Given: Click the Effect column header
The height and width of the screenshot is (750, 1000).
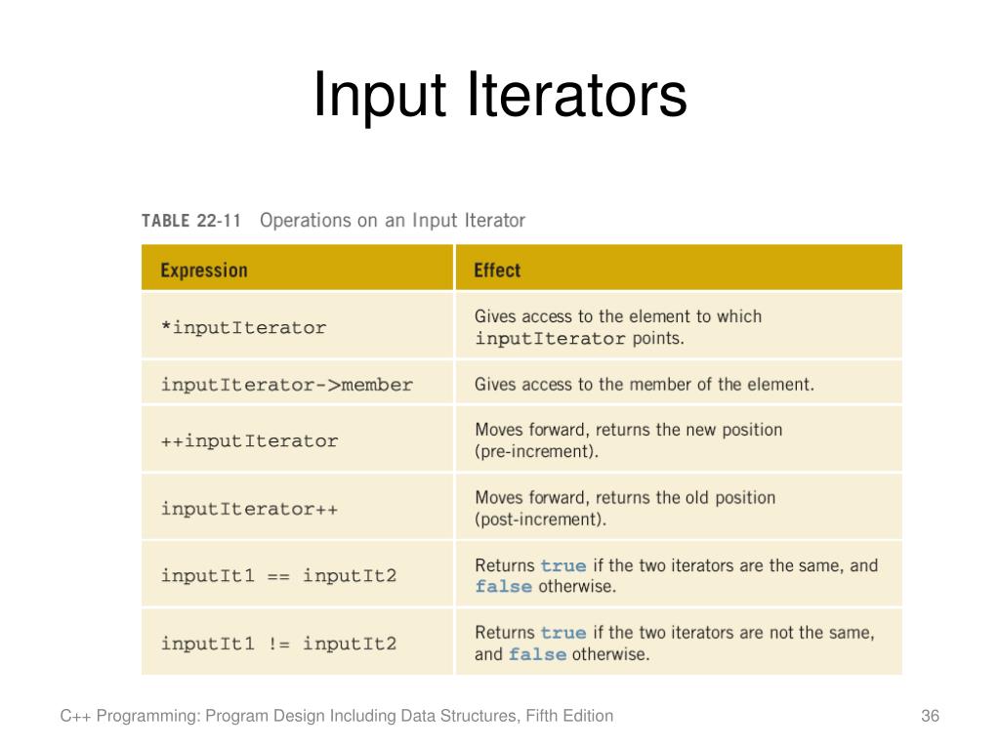Looking at the screenshot, I should click(x=497, y=271).
